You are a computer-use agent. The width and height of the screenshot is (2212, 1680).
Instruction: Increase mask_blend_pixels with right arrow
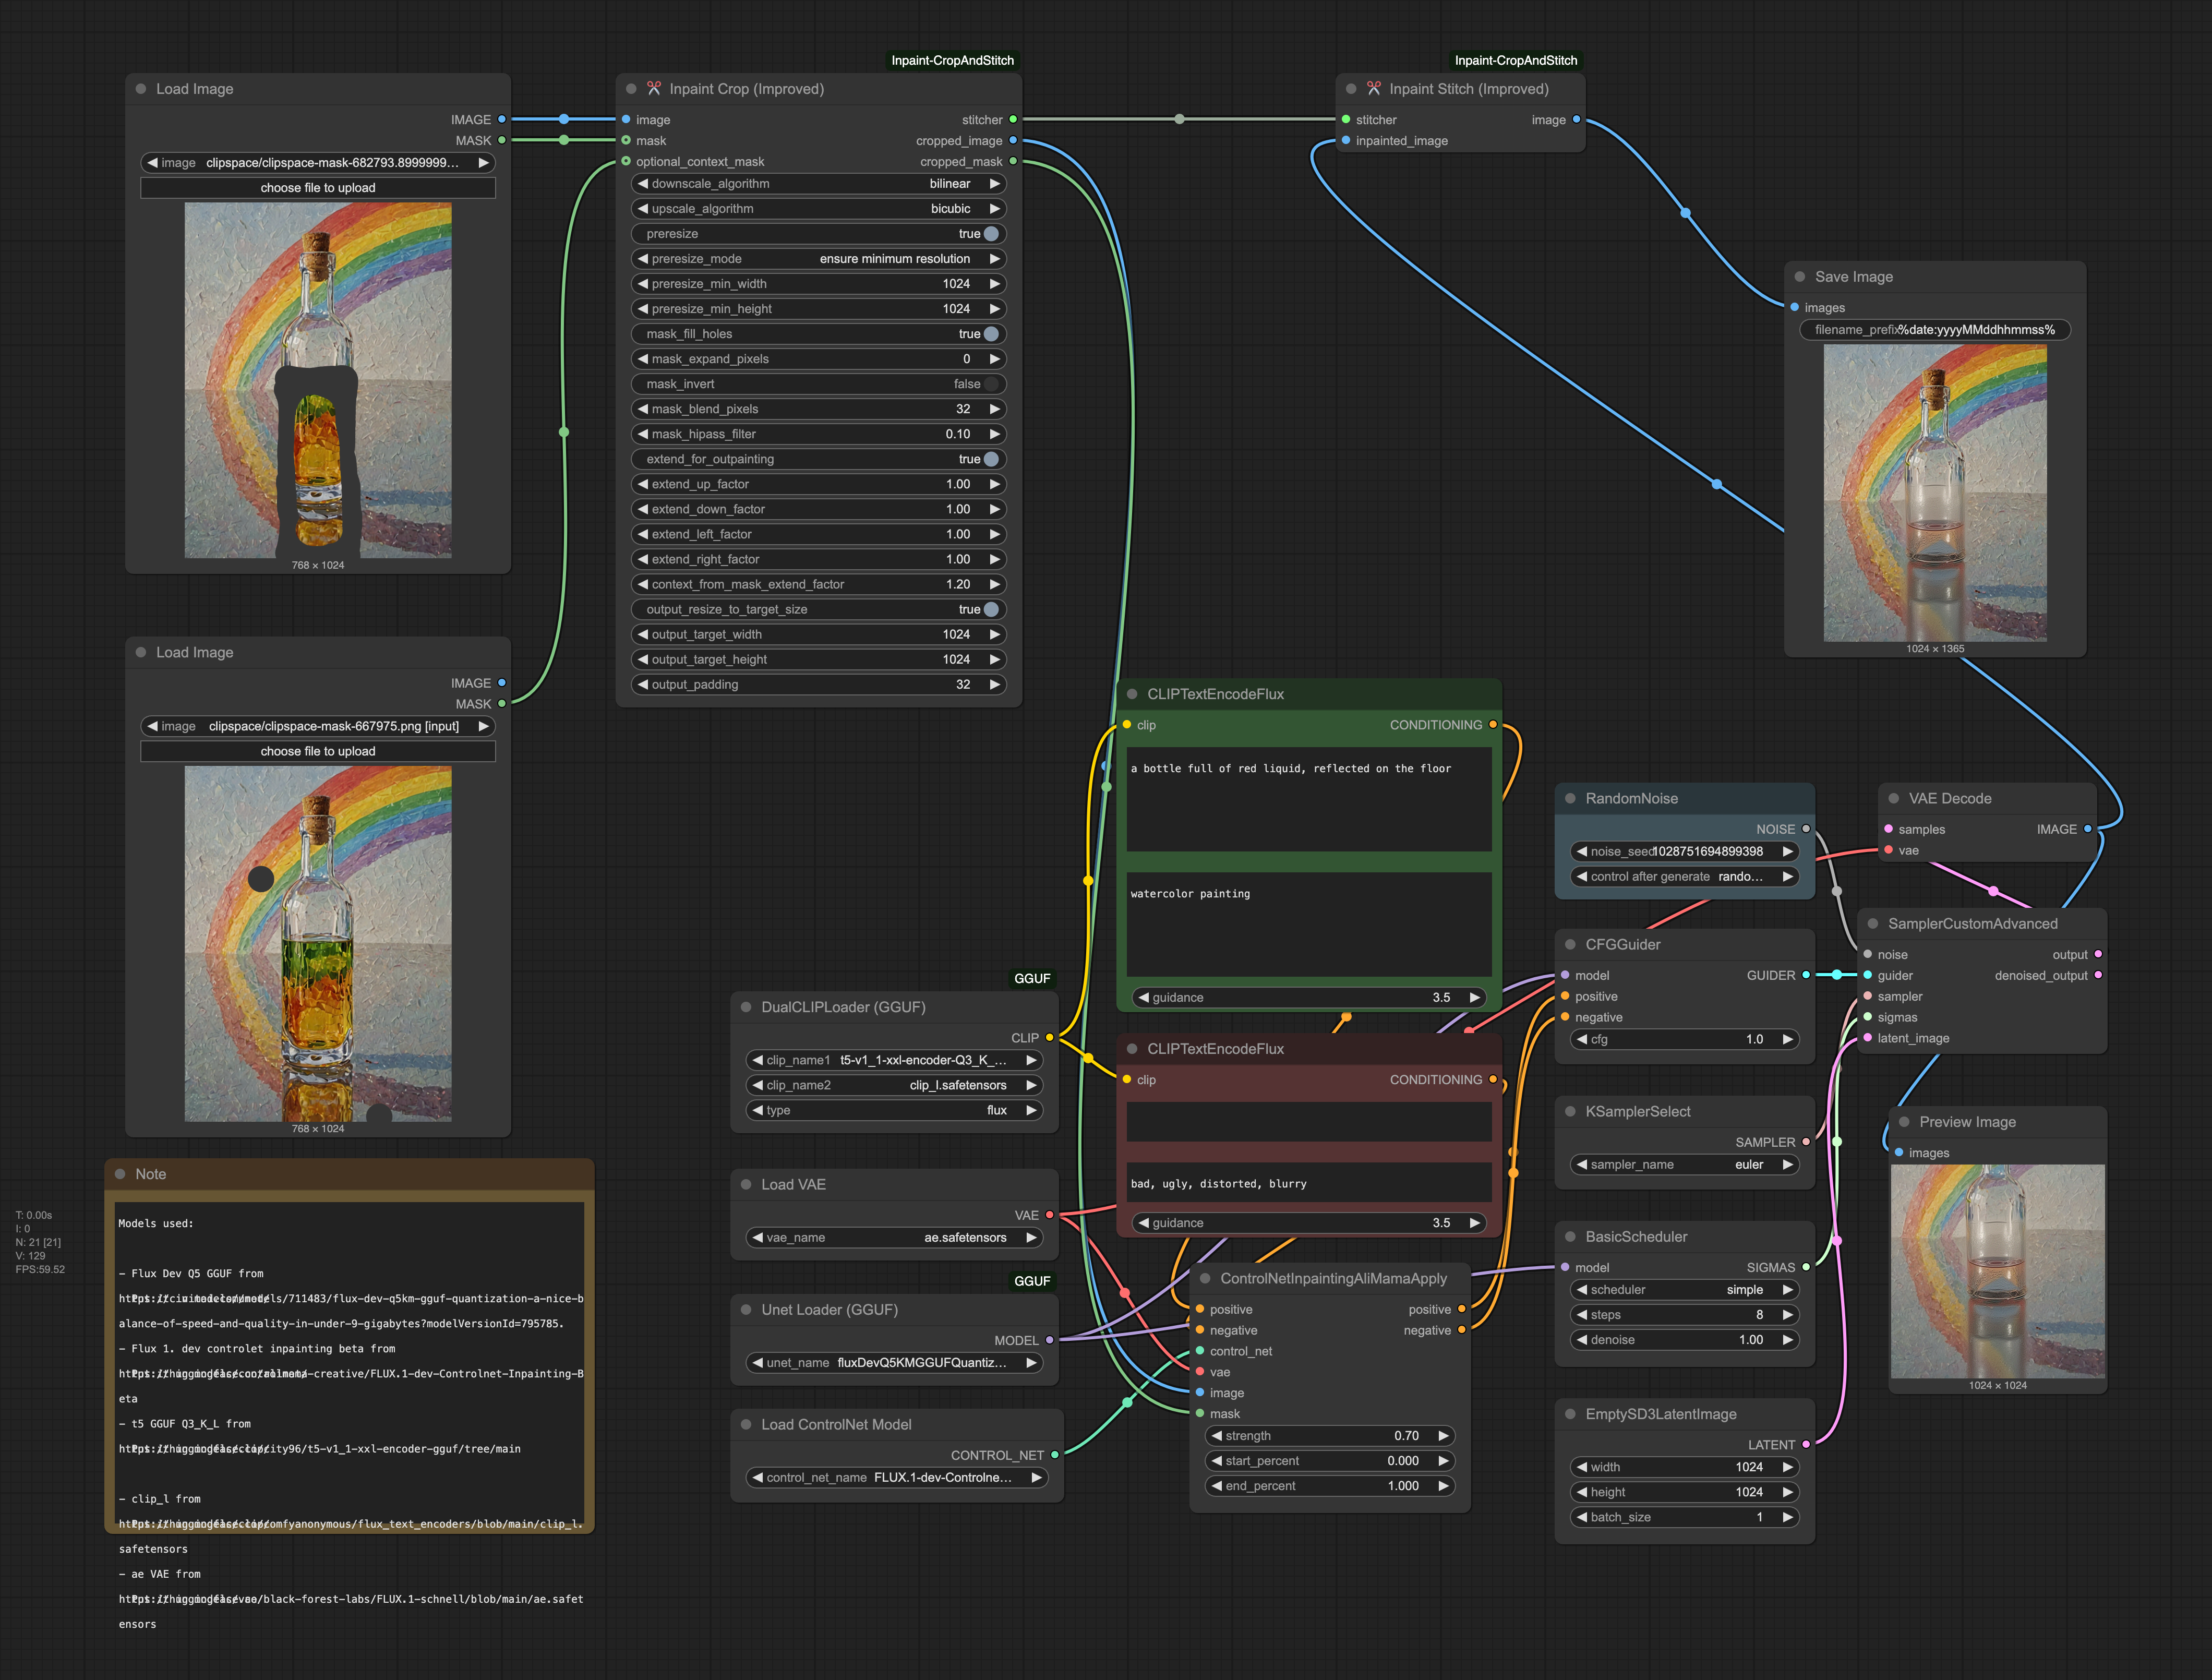(995, 409)
